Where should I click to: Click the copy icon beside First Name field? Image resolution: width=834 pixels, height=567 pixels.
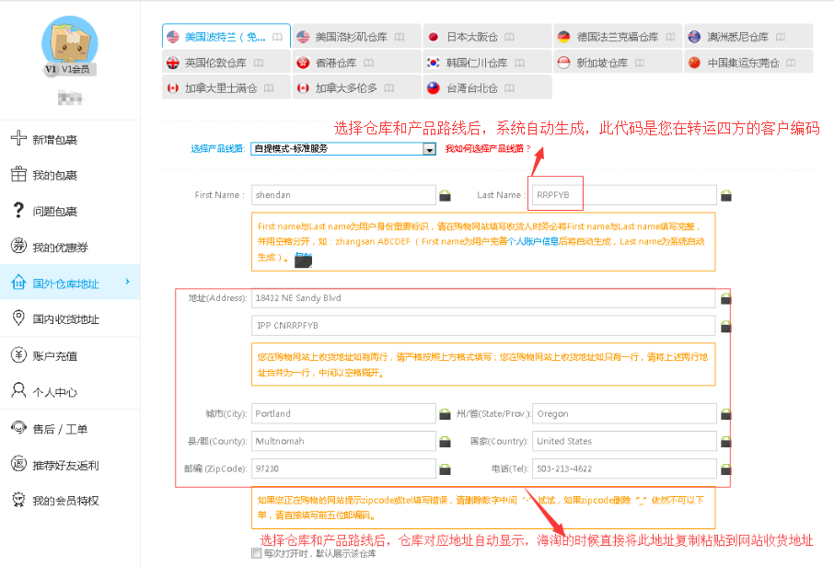(446, 195)
